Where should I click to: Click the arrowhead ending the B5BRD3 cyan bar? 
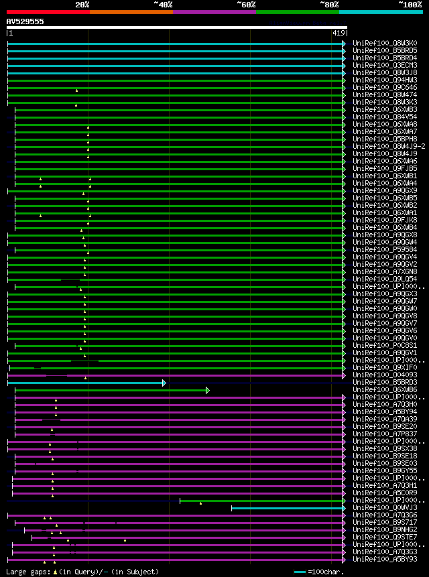coord(164,383)
